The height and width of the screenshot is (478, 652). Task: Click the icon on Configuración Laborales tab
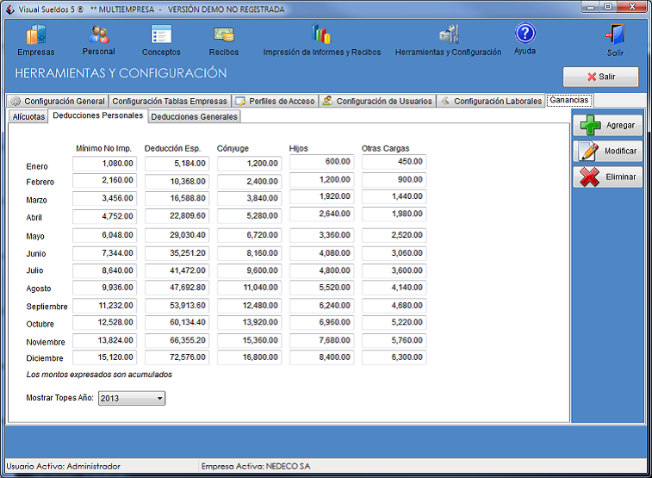coord(445,101)
